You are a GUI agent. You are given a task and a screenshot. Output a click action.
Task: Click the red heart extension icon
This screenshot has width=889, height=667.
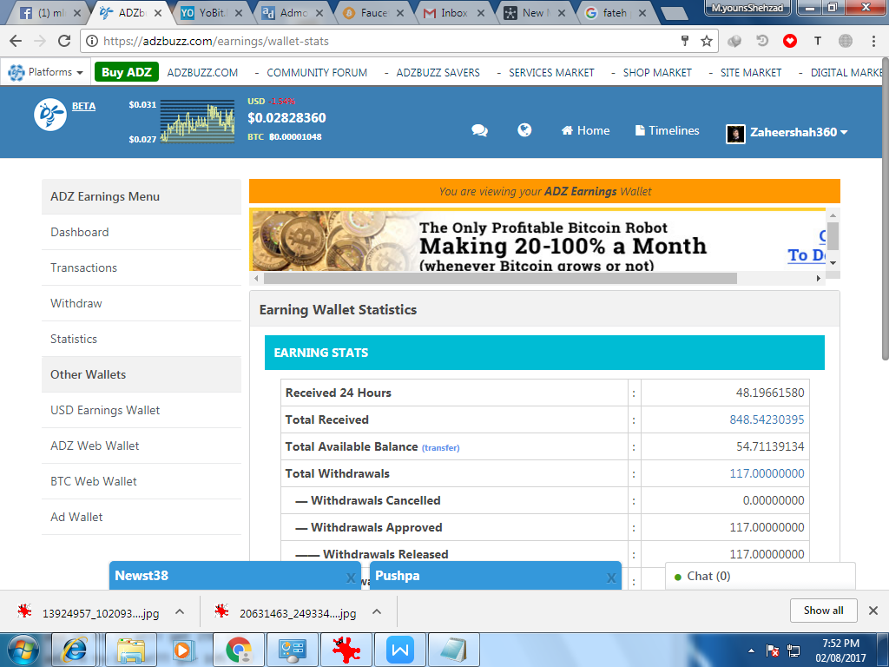click(790, 41)
